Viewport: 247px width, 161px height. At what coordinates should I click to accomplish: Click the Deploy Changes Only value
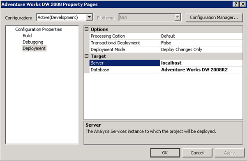(x=201, y=49)
